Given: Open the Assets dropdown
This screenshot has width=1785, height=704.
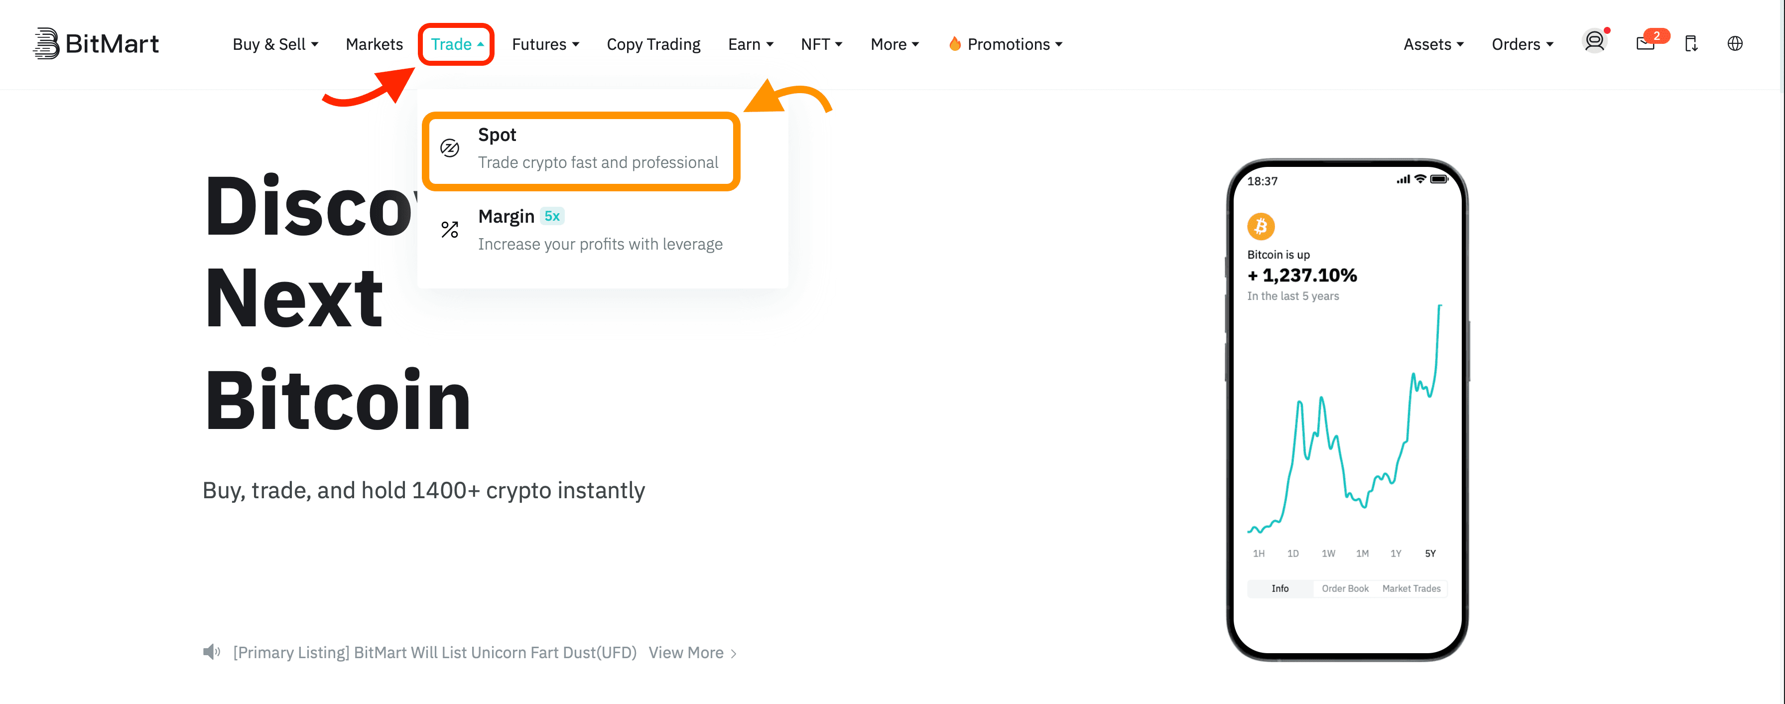Looking at the screenshot, I should [1433, 44].
